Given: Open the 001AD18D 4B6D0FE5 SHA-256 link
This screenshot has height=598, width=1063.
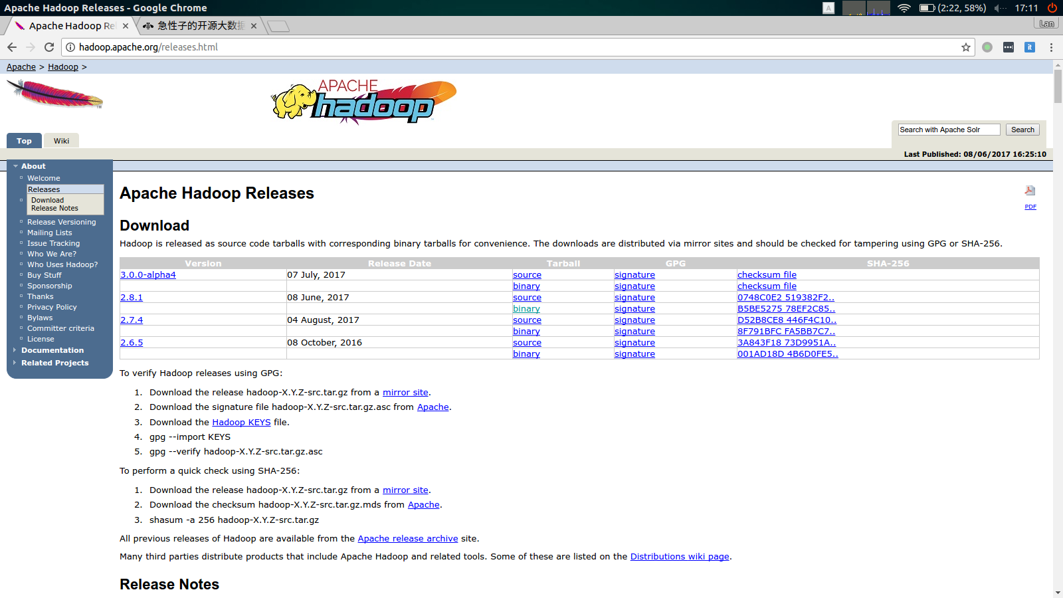Looking at the screenshot, I should [788, 354].
